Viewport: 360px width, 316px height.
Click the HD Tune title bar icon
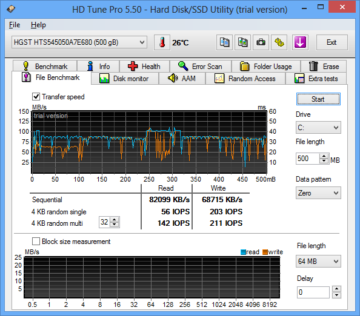coord(11,9)
